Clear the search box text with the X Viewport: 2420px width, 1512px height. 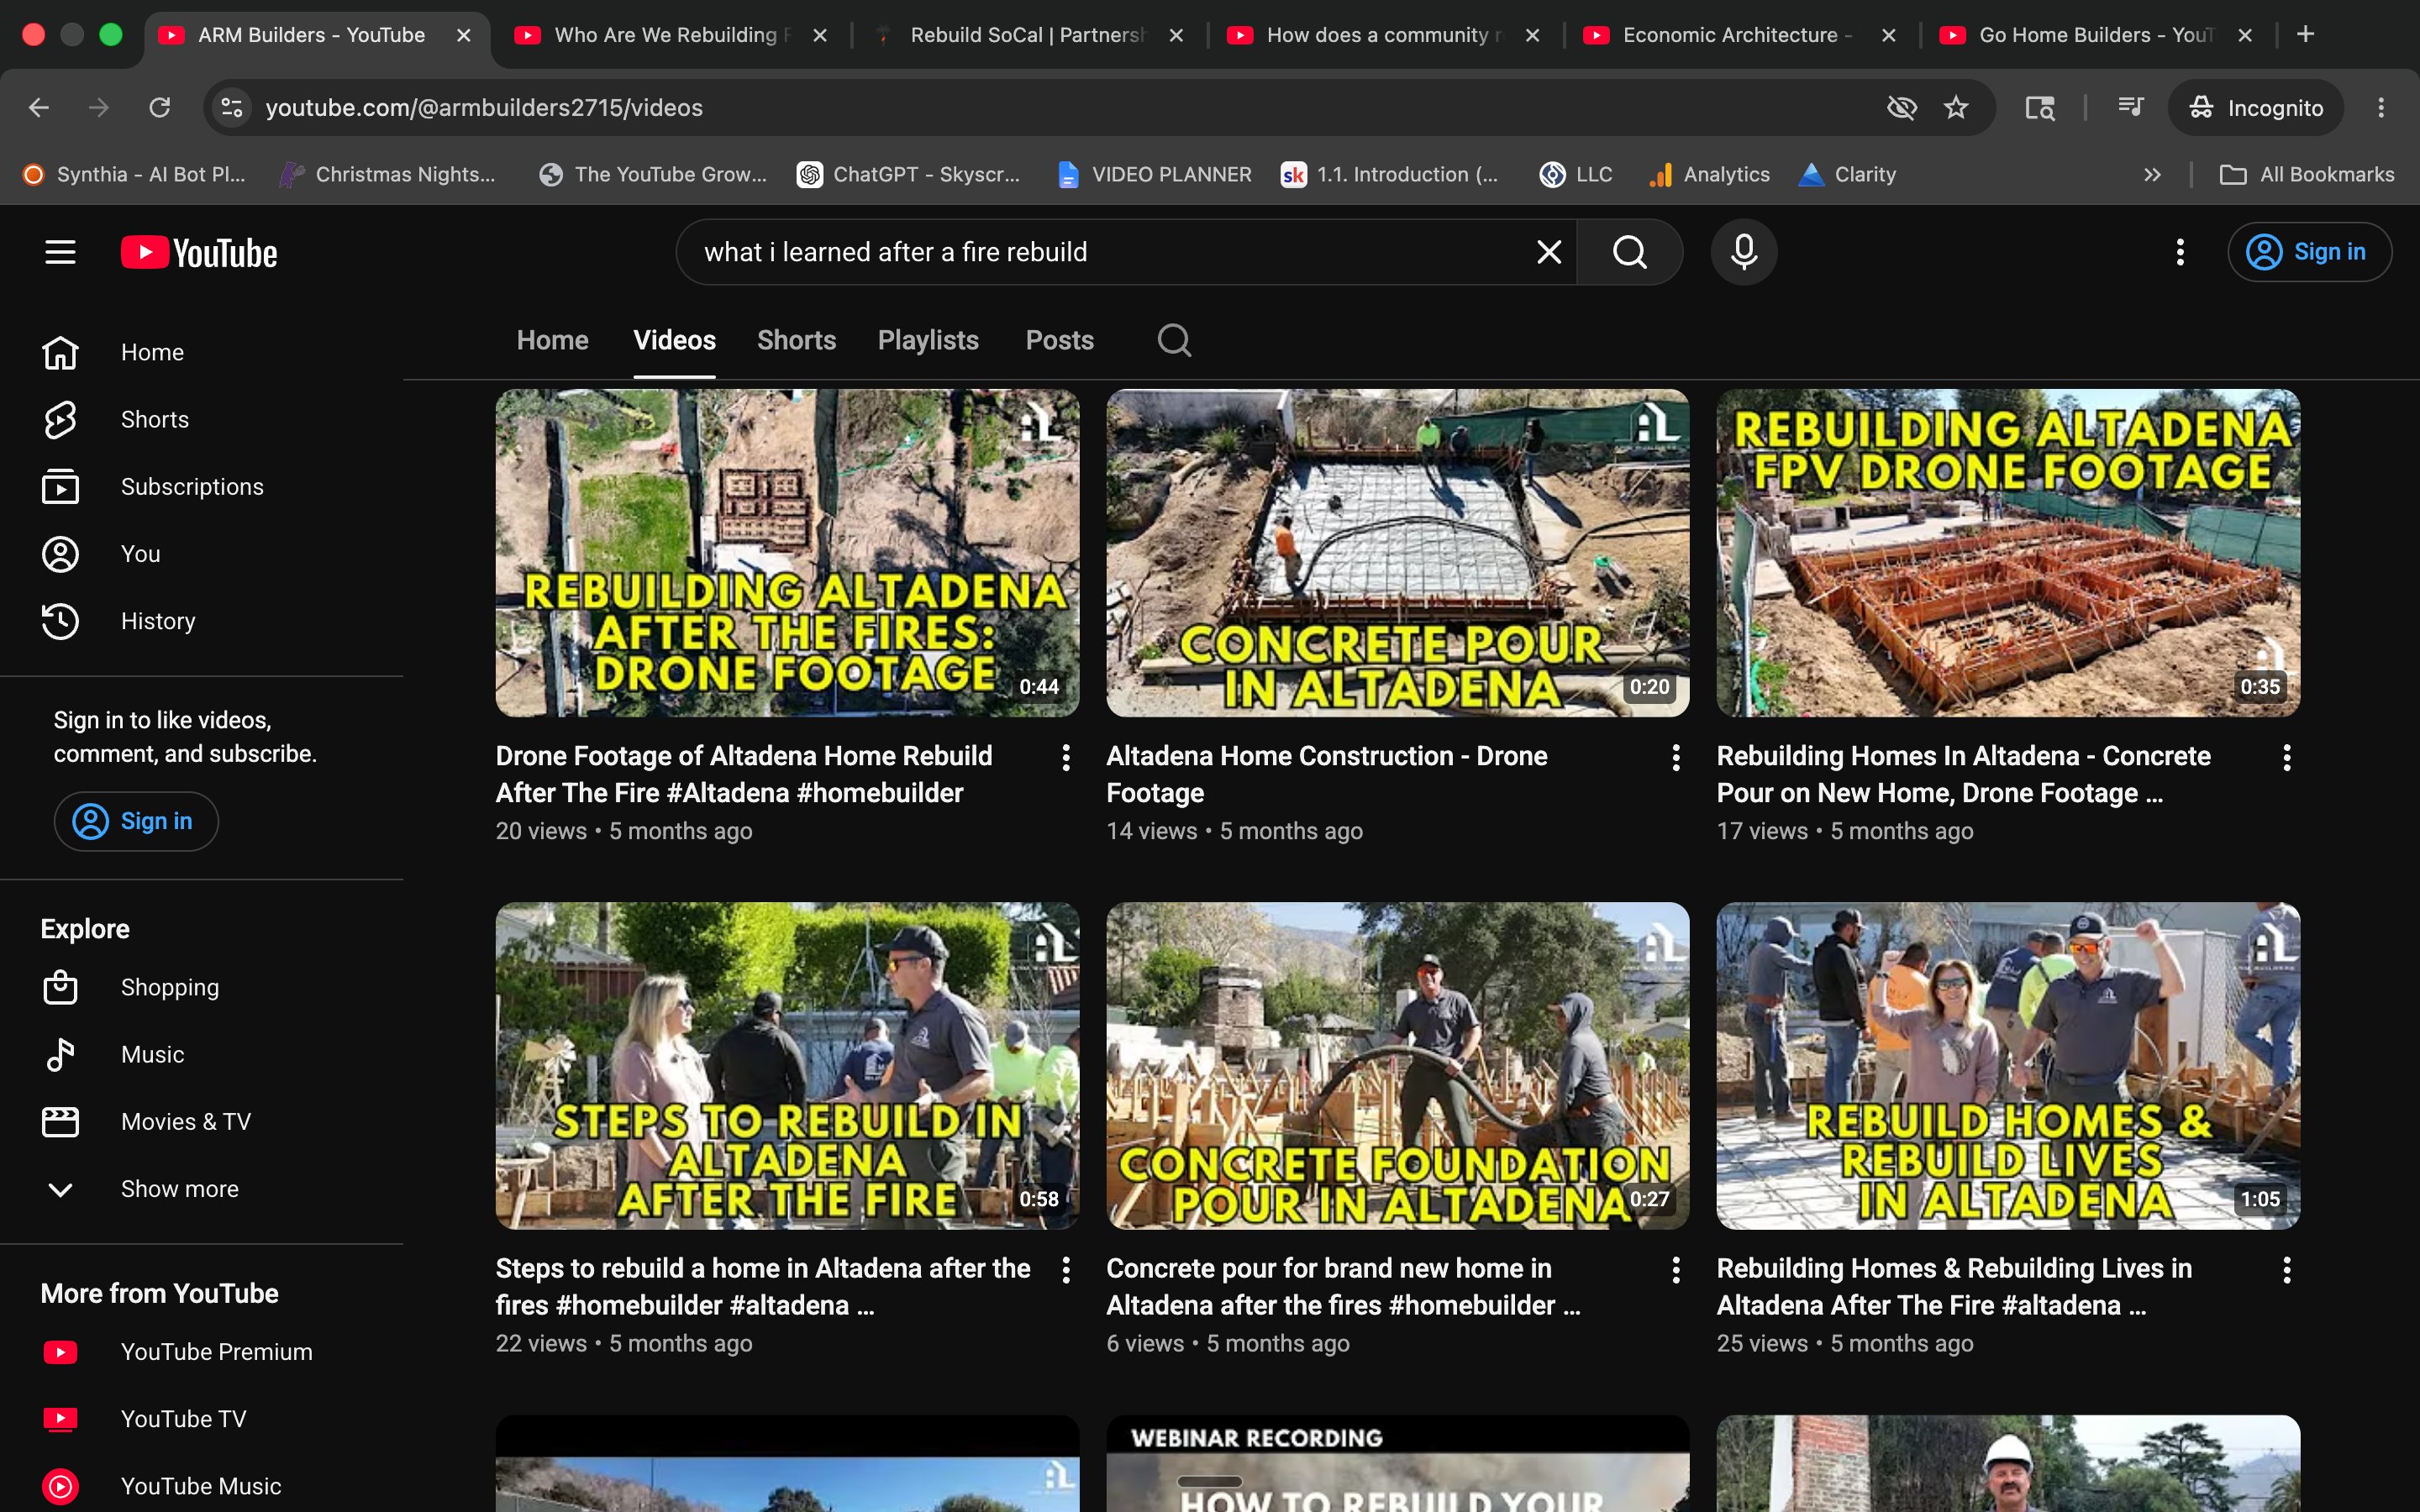(x=1549, y=252)
